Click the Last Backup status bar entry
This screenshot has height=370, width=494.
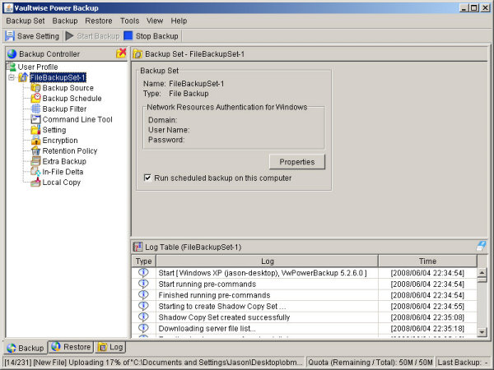463,363
